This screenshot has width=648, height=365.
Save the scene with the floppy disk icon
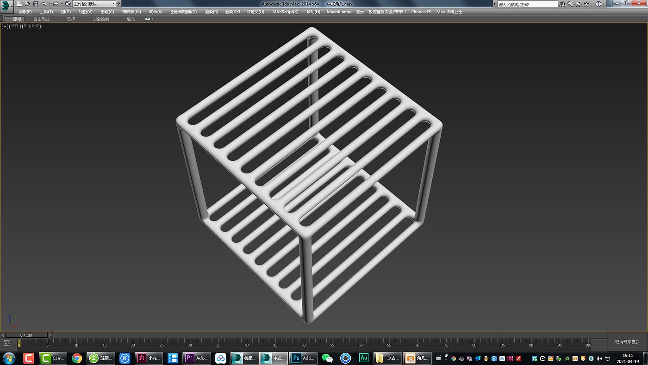point(36,4)
